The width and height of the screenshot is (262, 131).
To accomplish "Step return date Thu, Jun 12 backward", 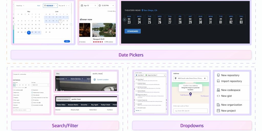I will (x=67, y=6).
